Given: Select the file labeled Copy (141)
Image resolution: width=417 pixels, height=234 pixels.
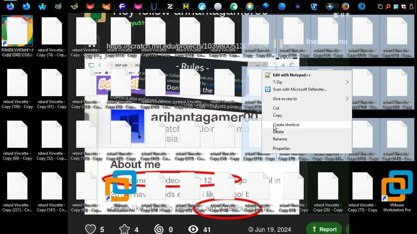Looking at the screenshot, I should 51,192.
